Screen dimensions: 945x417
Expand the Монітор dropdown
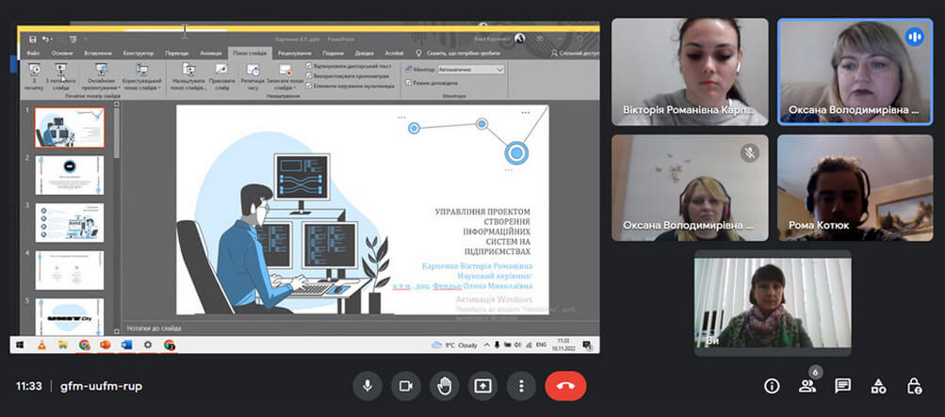coord(499,70)
